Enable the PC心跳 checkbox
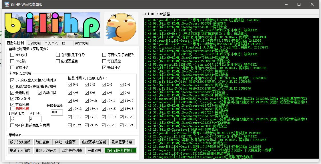The width and height of the screenshot is (321, 164). pyautogui.click(x=12, y=61)
